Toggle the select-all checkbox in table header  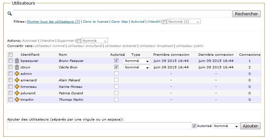tap(10, 54)
